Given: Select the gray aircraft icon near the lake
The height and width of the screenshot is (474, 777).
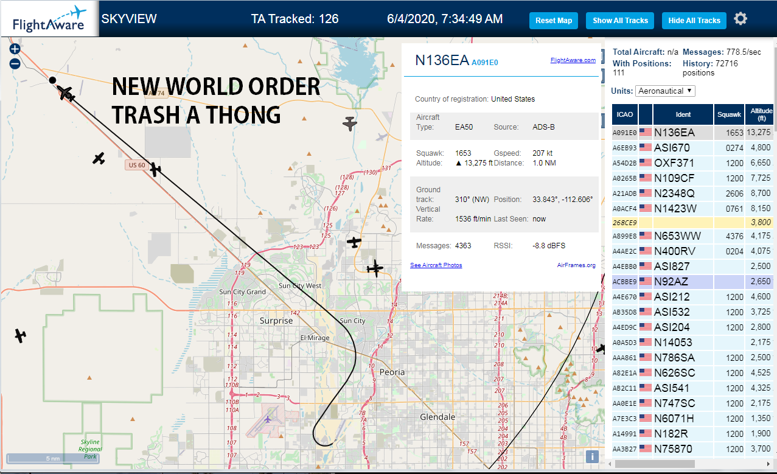Looking at the screenshot, I should point(350,124).
